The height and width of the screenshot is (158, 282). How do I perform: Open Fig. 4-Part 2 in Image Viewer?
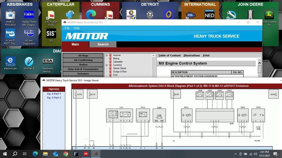[54, 98]
